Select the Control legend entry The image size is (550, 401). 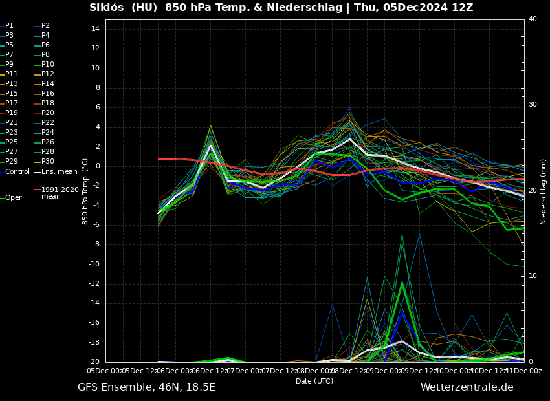coord(17,172)
